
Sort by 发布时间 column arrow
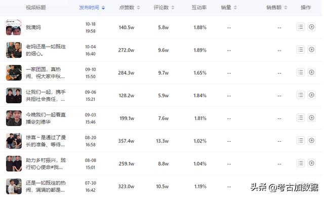tap(103, 8)
